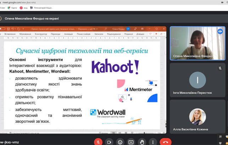The image size is (228, 145).
Task: Leave the call with red hang-up button
Action: (165, 142)
